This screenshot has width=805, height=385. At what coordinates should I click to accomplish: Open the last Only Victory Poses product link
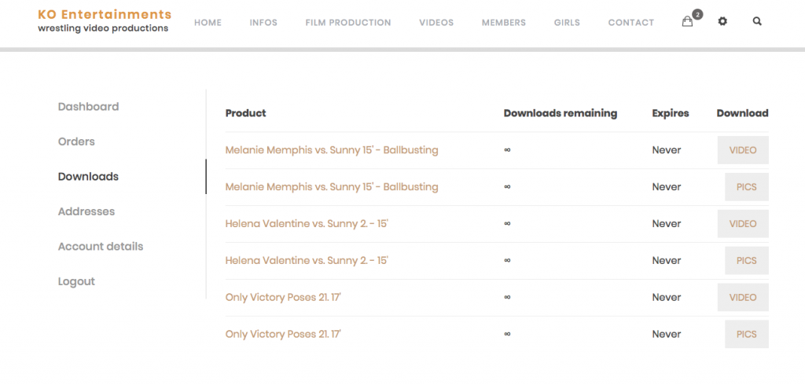283,334
